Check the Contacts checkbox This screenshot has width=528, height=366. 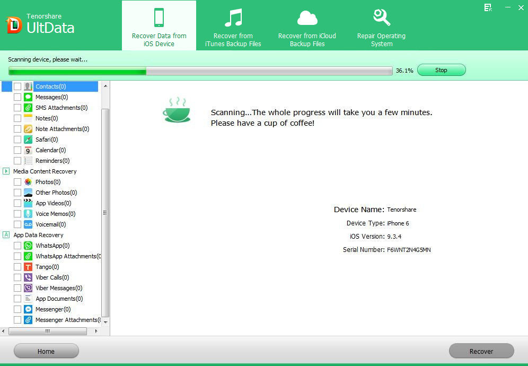coord(17,86)
